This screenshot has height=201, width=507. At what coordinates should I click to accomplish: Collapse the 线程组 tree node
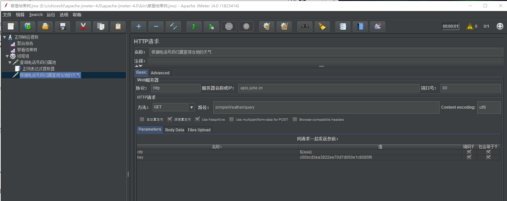coord(7,56)
